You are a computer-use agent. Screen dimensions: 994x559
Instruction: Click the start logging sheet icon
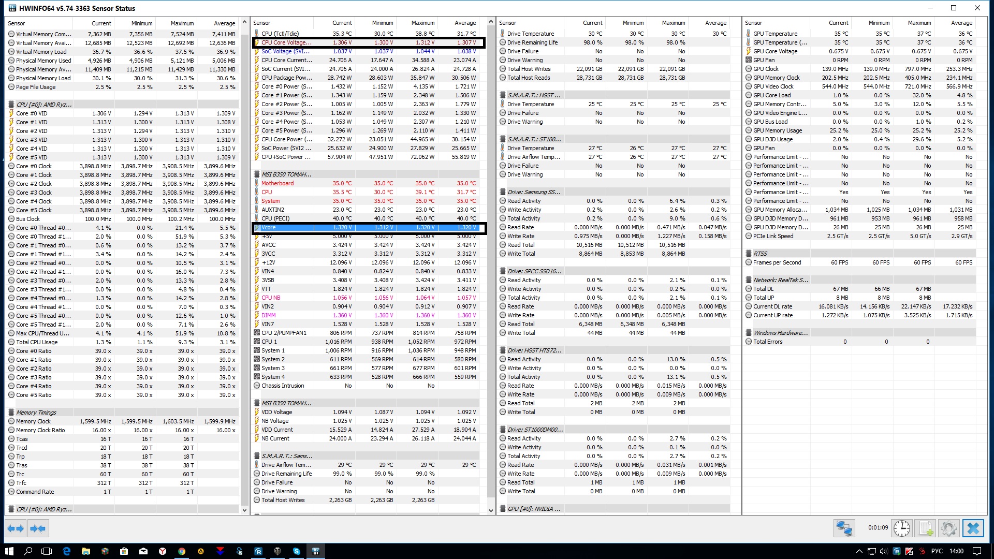[925, 528]
